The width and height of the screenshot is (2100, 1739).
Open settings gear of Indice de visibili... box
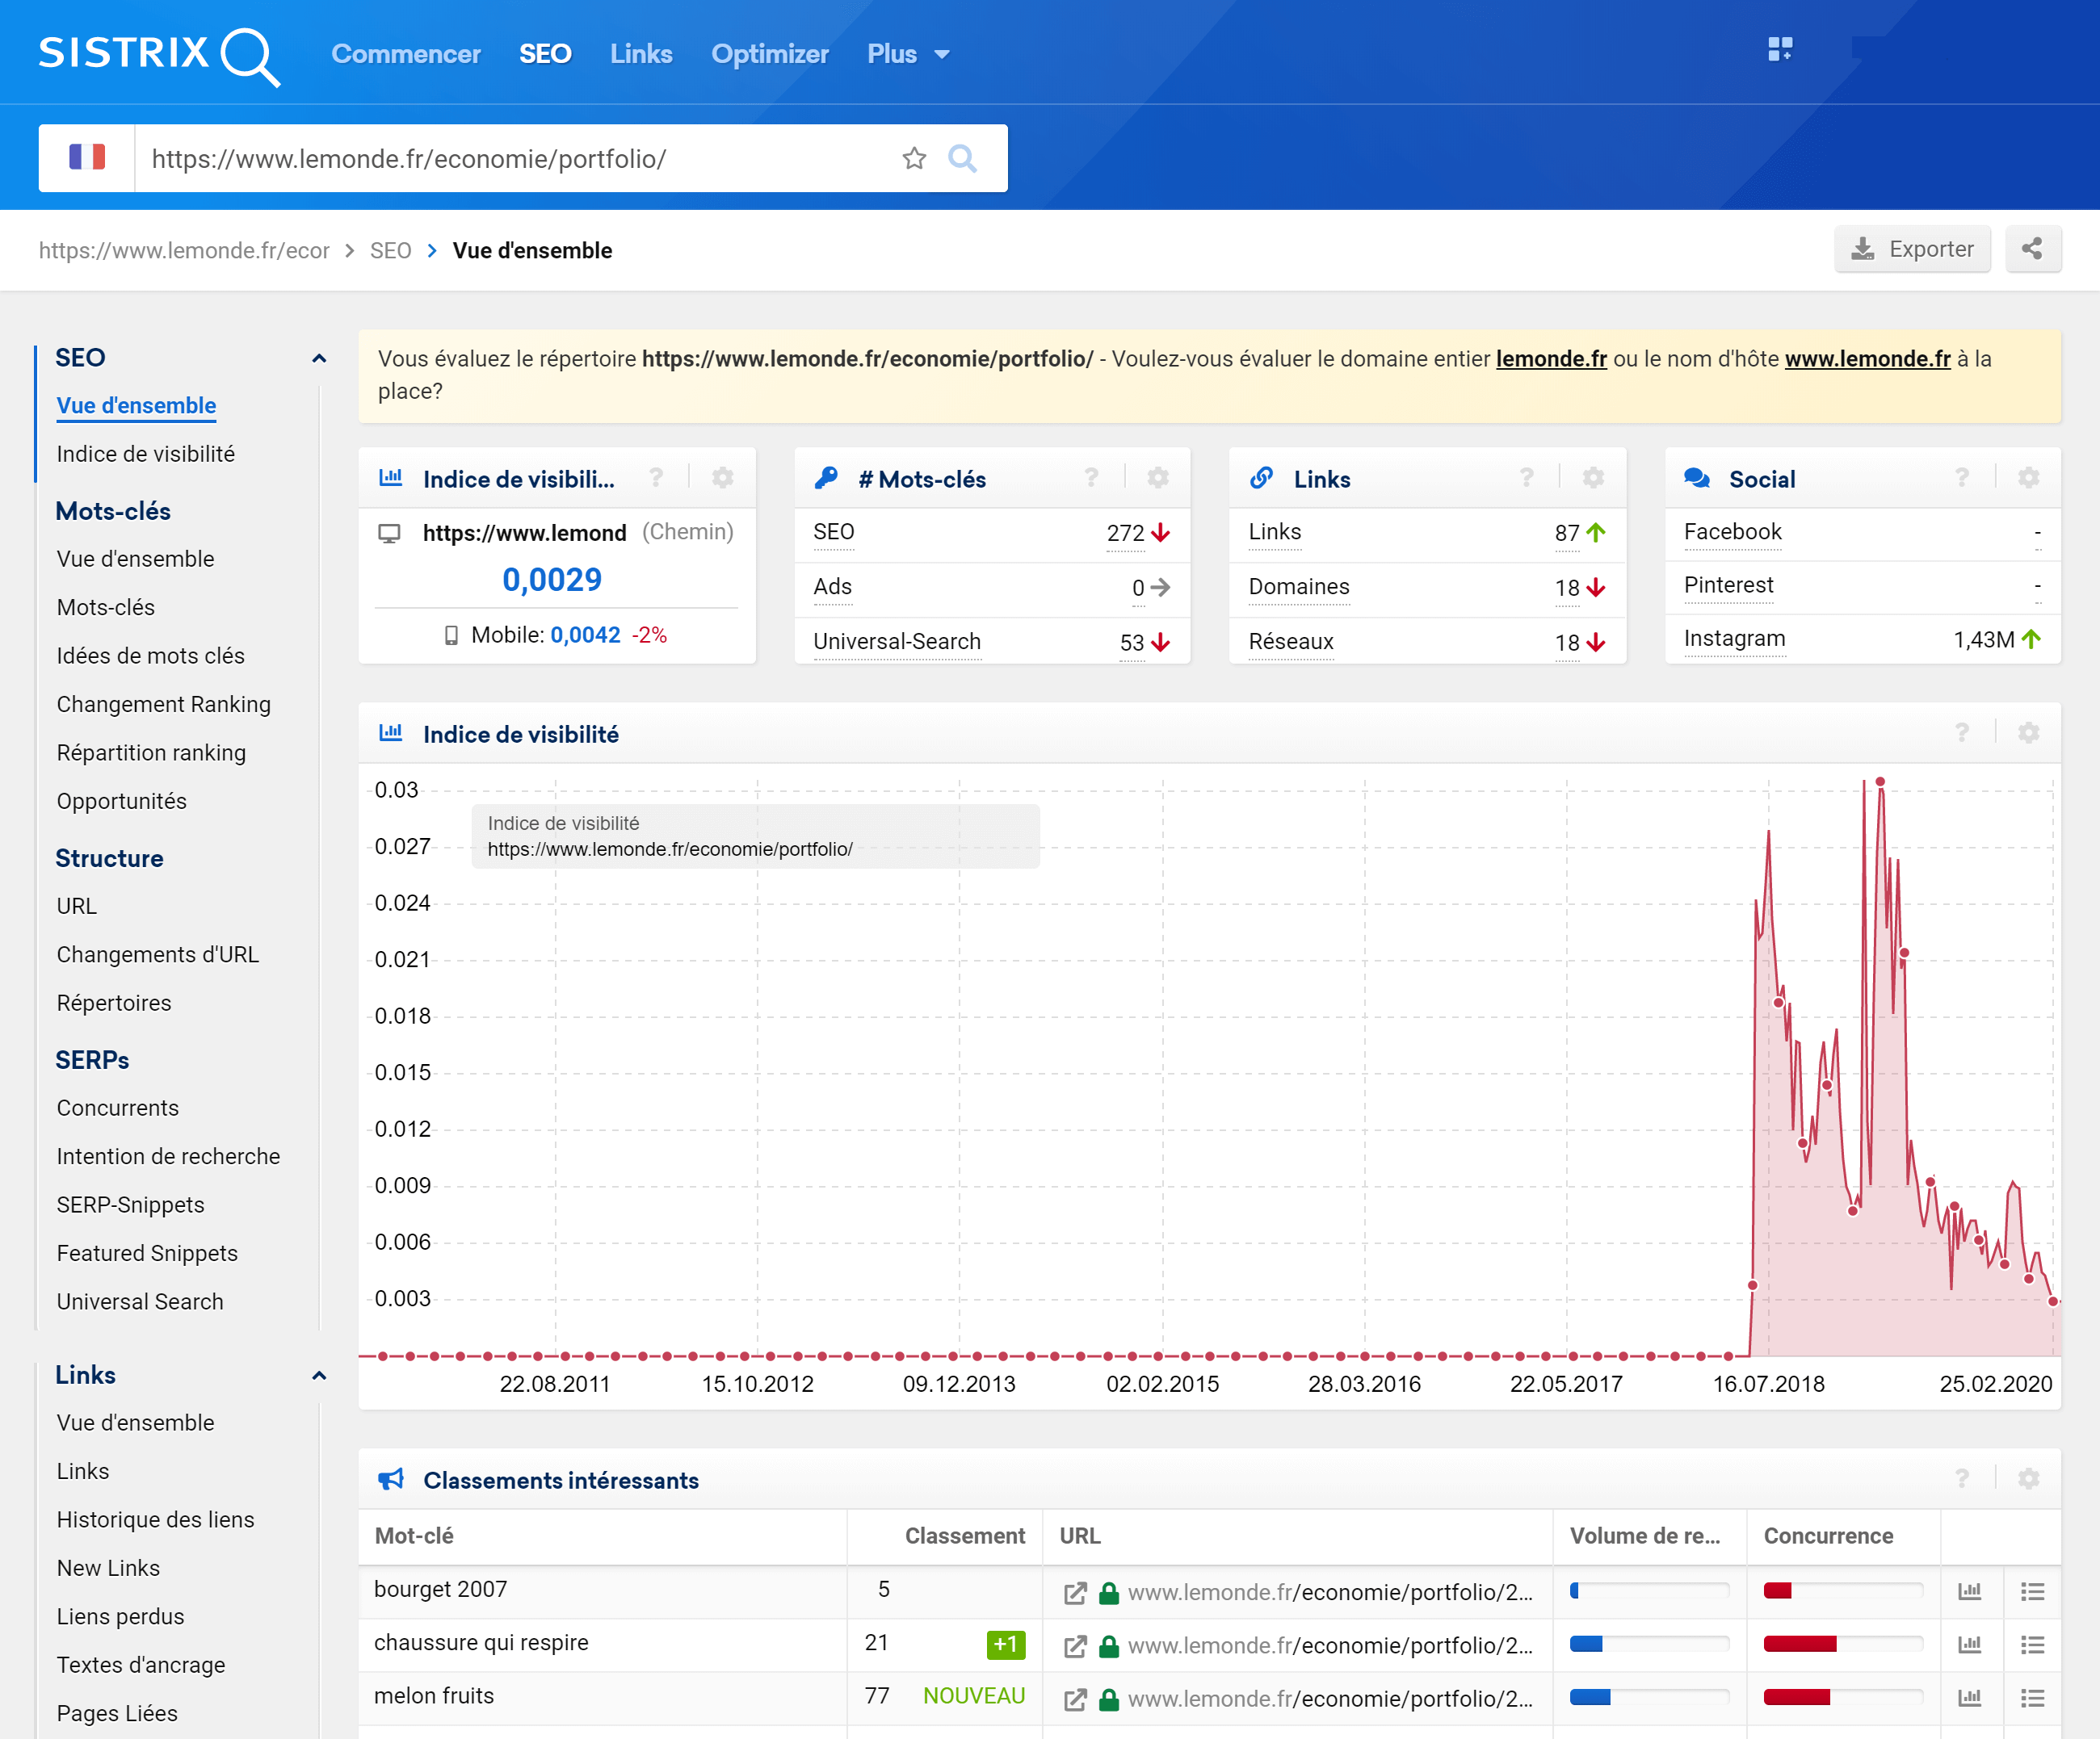[722, 478]
